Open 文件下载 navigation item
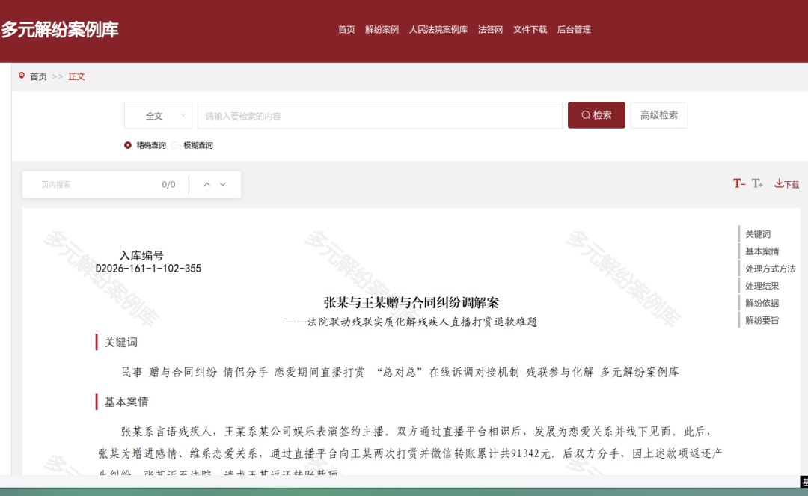The width and height of the screenshot is (808, 496). (x=530, y=29)
